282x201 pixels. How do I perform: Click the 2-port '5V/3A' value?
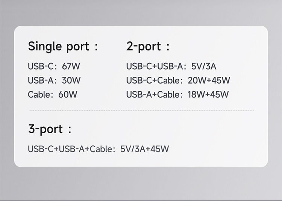[x=203, y=67]
